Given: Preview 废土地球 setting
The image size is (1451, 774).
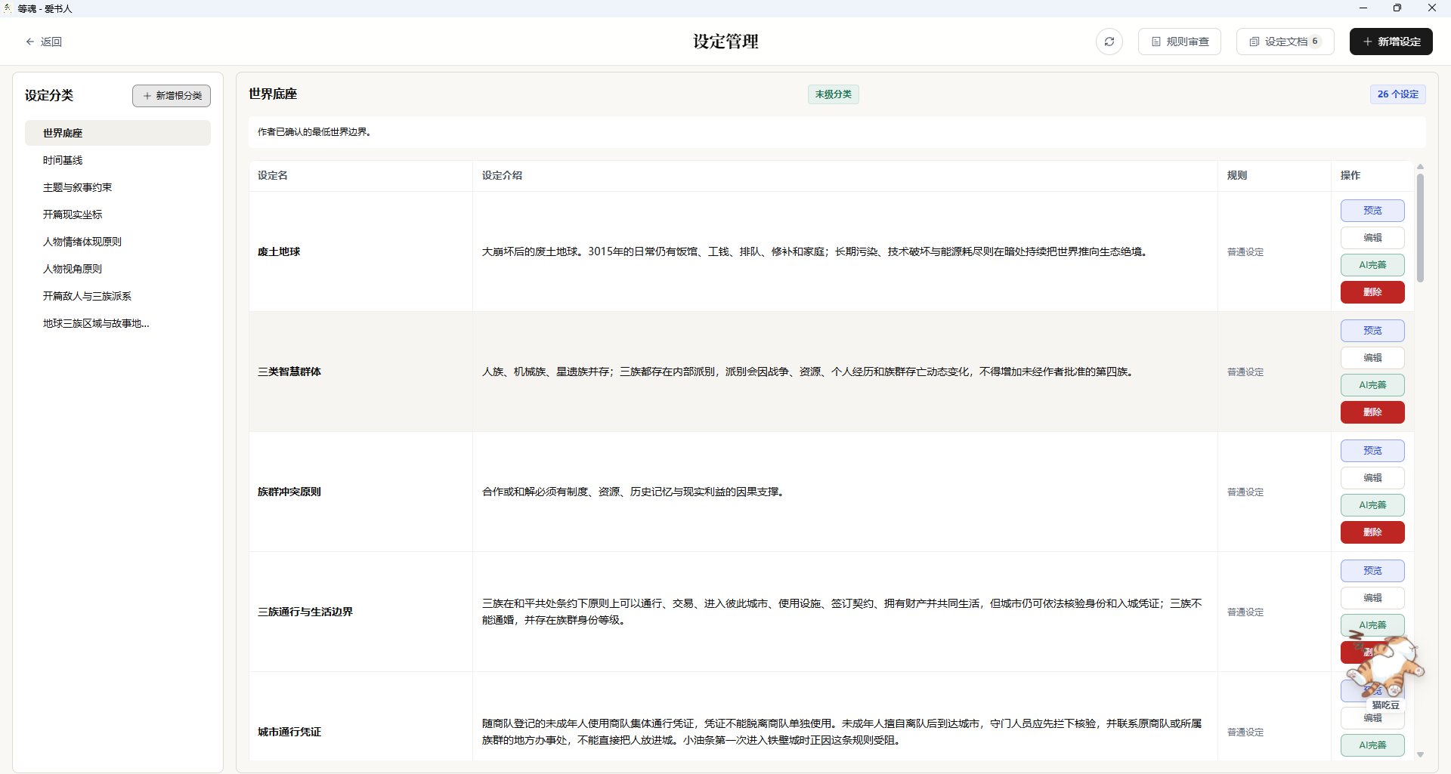Looking at the screenshot, I should (x=1372, y=211).
